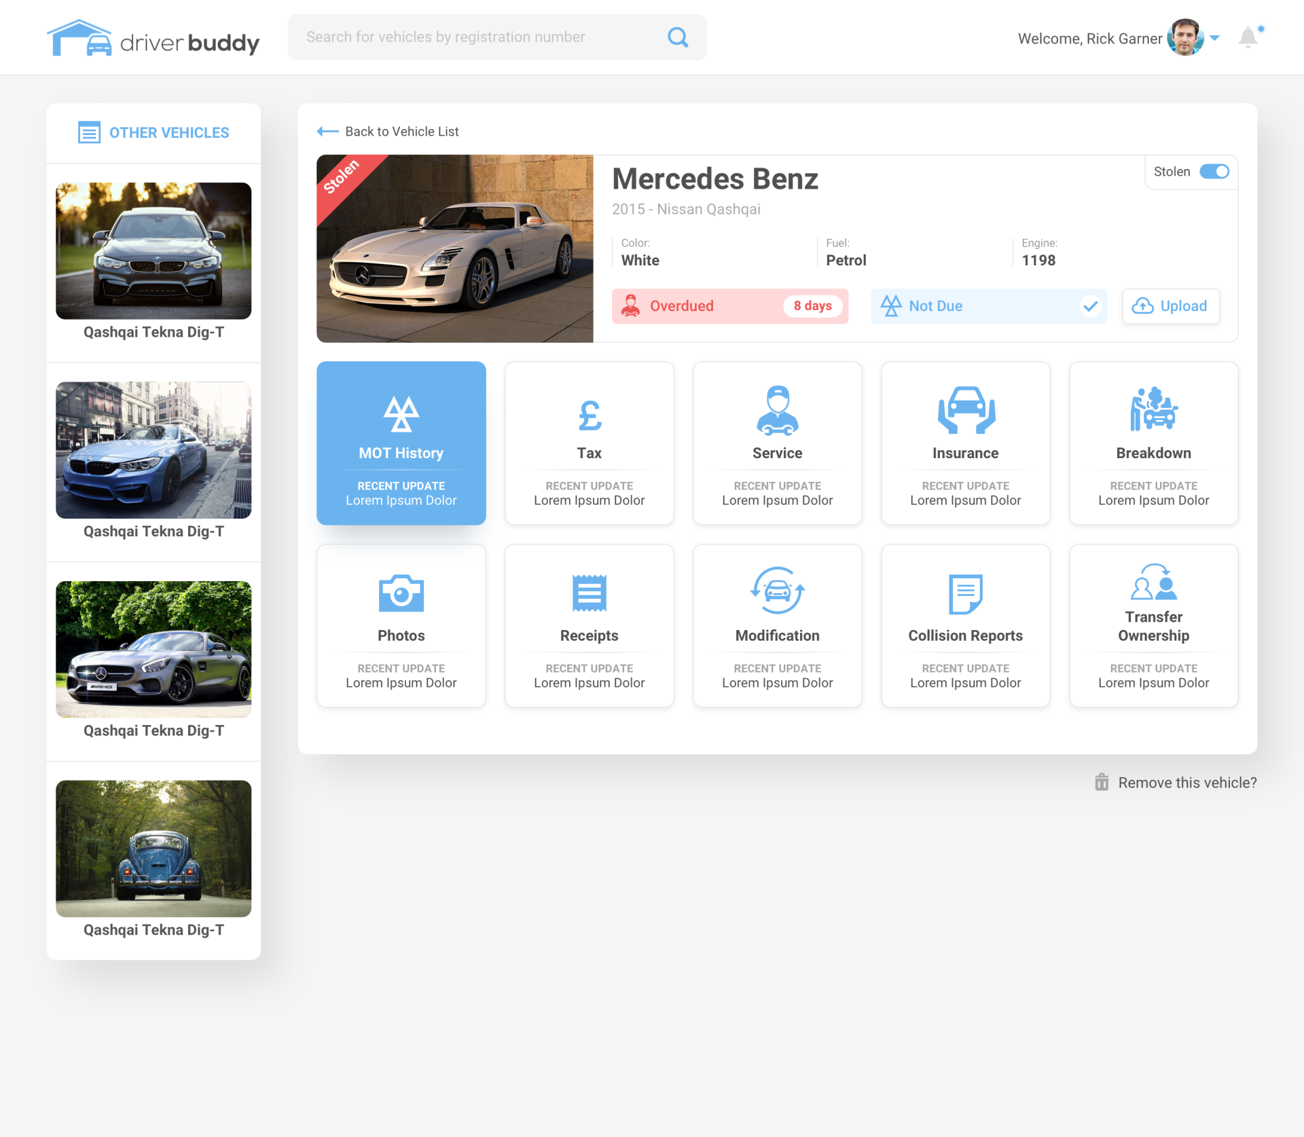The width and height of the screenshot is (1304, 1137).
Task: Click the trash can icon
Action: (1102, 782)
